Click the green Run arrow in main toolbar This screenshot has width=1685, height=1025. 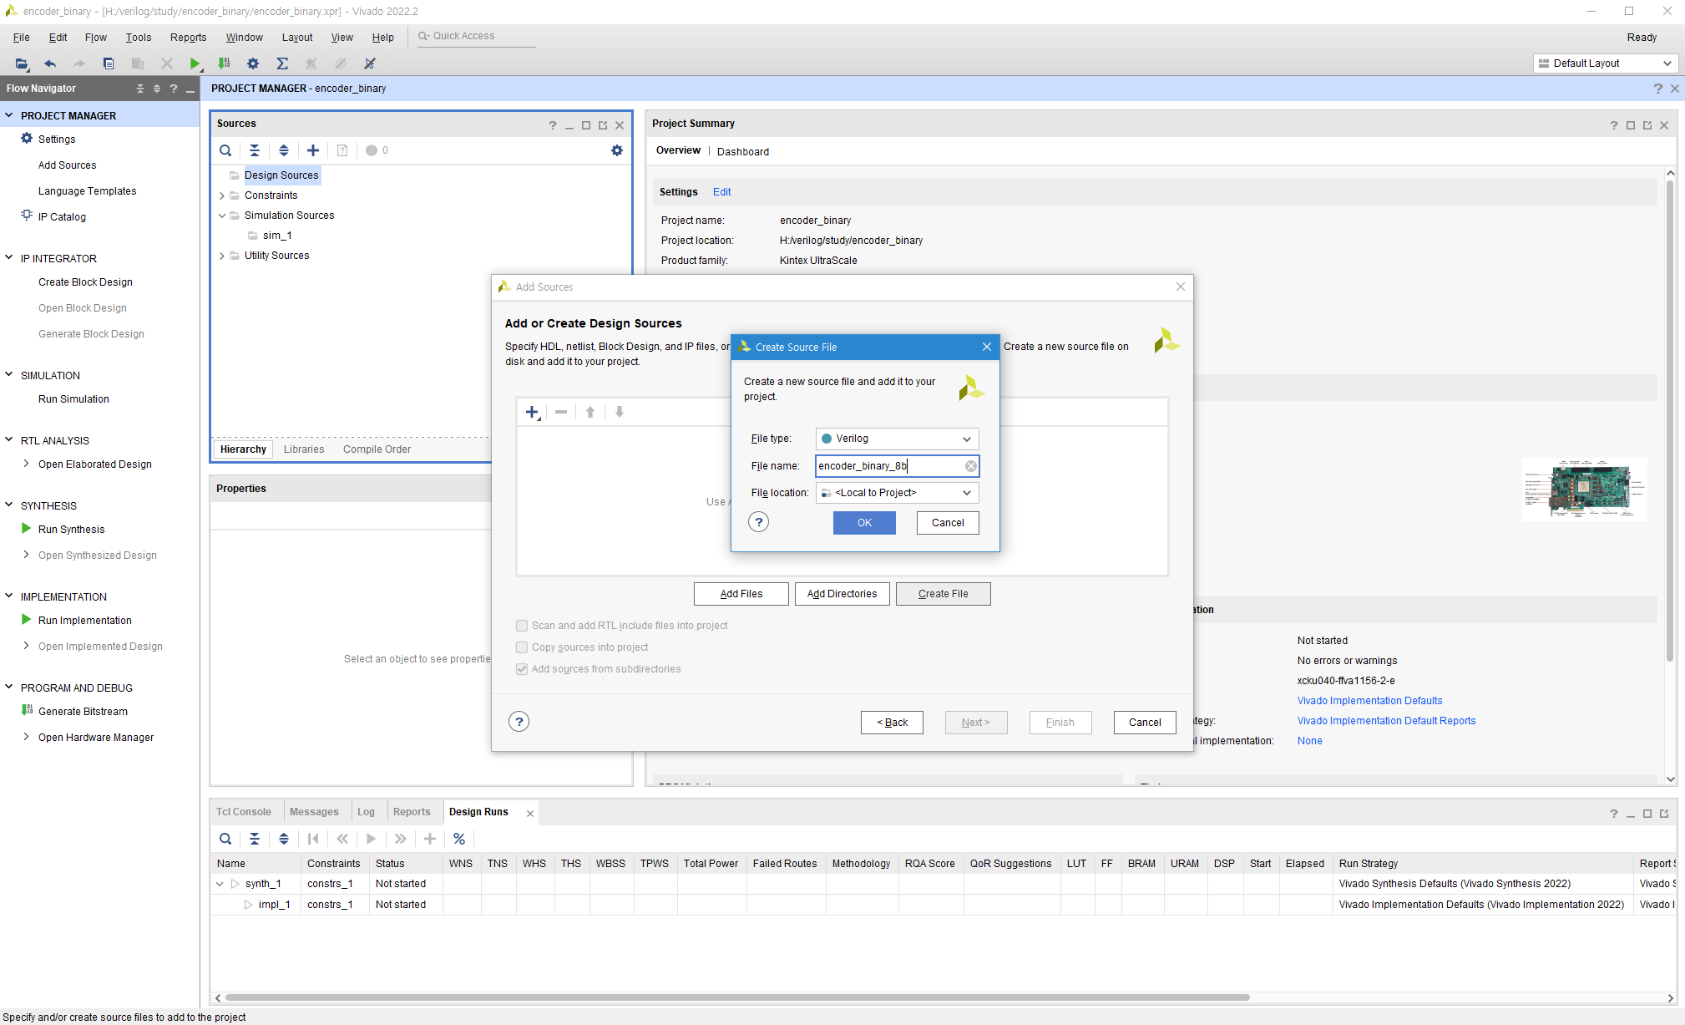(x=195, y=63)
